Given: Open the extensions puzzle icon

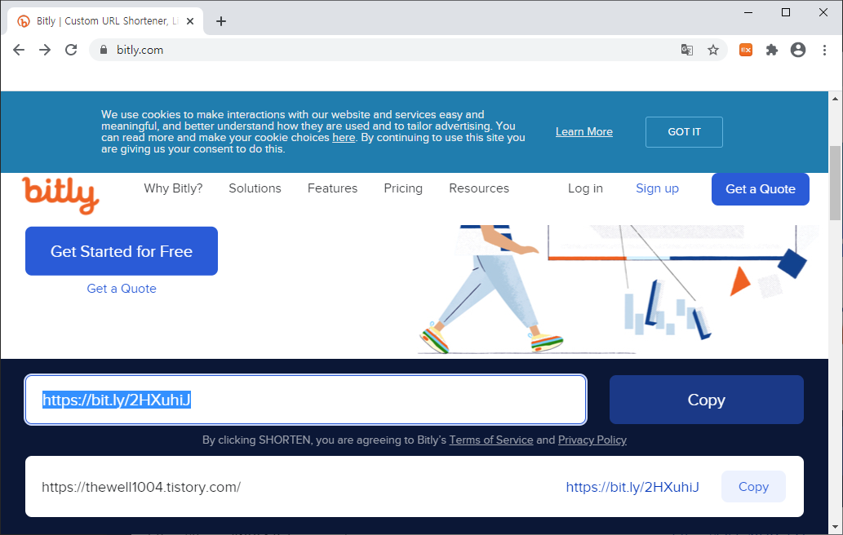Looking at the screenshot, I should [772, 50].
